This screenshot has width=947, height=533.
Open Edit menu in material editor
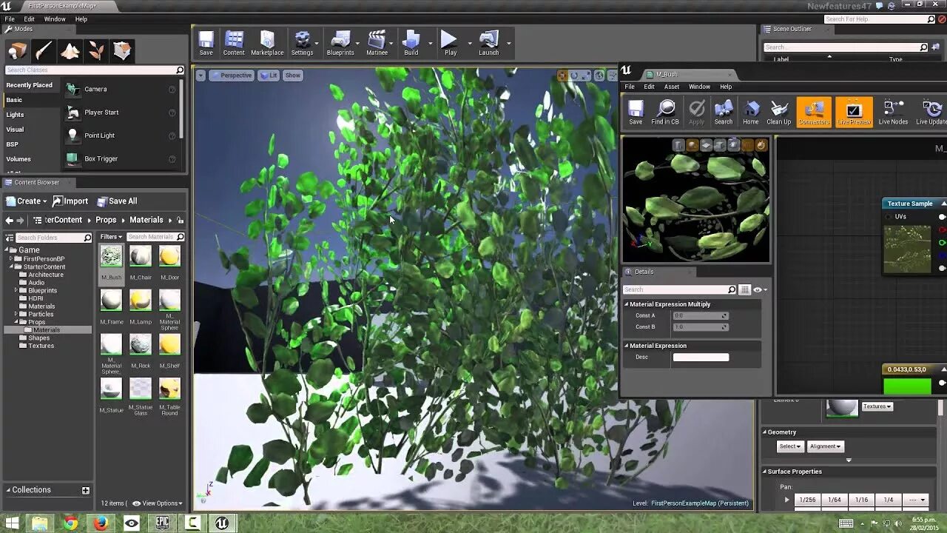point(649,87)
